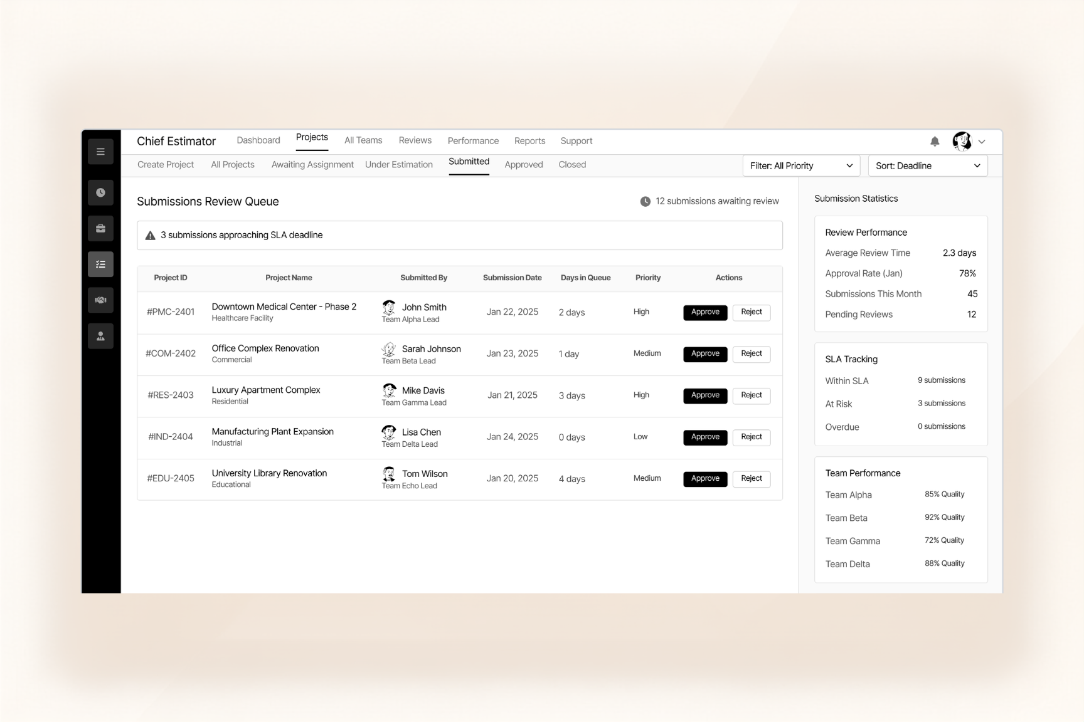Screen dimensions: 1084x722
Task: Click Tom Wilson's avatar
Action: (389, 474)
